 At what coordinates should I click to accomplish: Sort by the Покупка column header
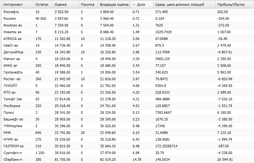[x=88, y=4]
